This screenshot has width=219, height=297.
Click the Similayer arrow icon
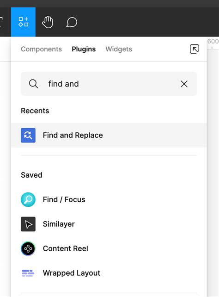pos(28,224)
